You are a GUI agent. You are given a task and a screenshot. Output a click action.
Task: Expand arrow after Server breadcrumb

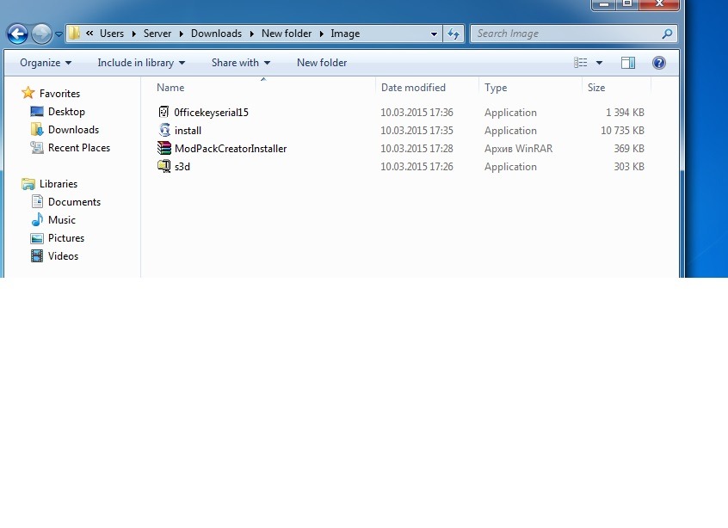click(181, 34)
